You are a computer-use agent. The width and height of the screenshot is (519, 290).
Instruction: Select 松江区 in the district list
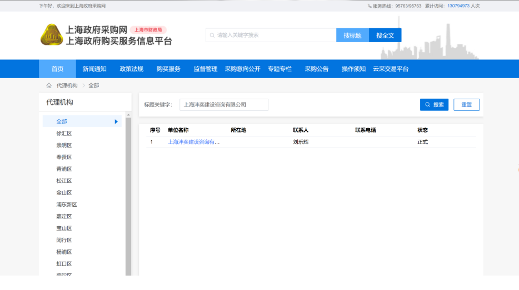pos(64,181)
